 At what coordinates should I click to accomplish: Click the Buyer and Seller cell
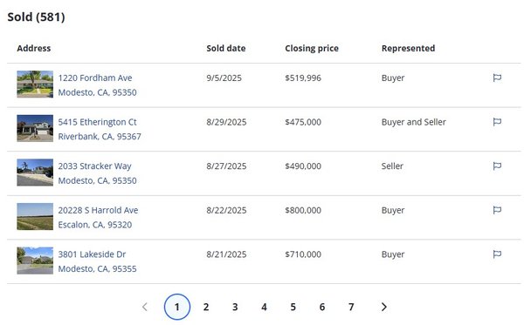click(414, 122)
